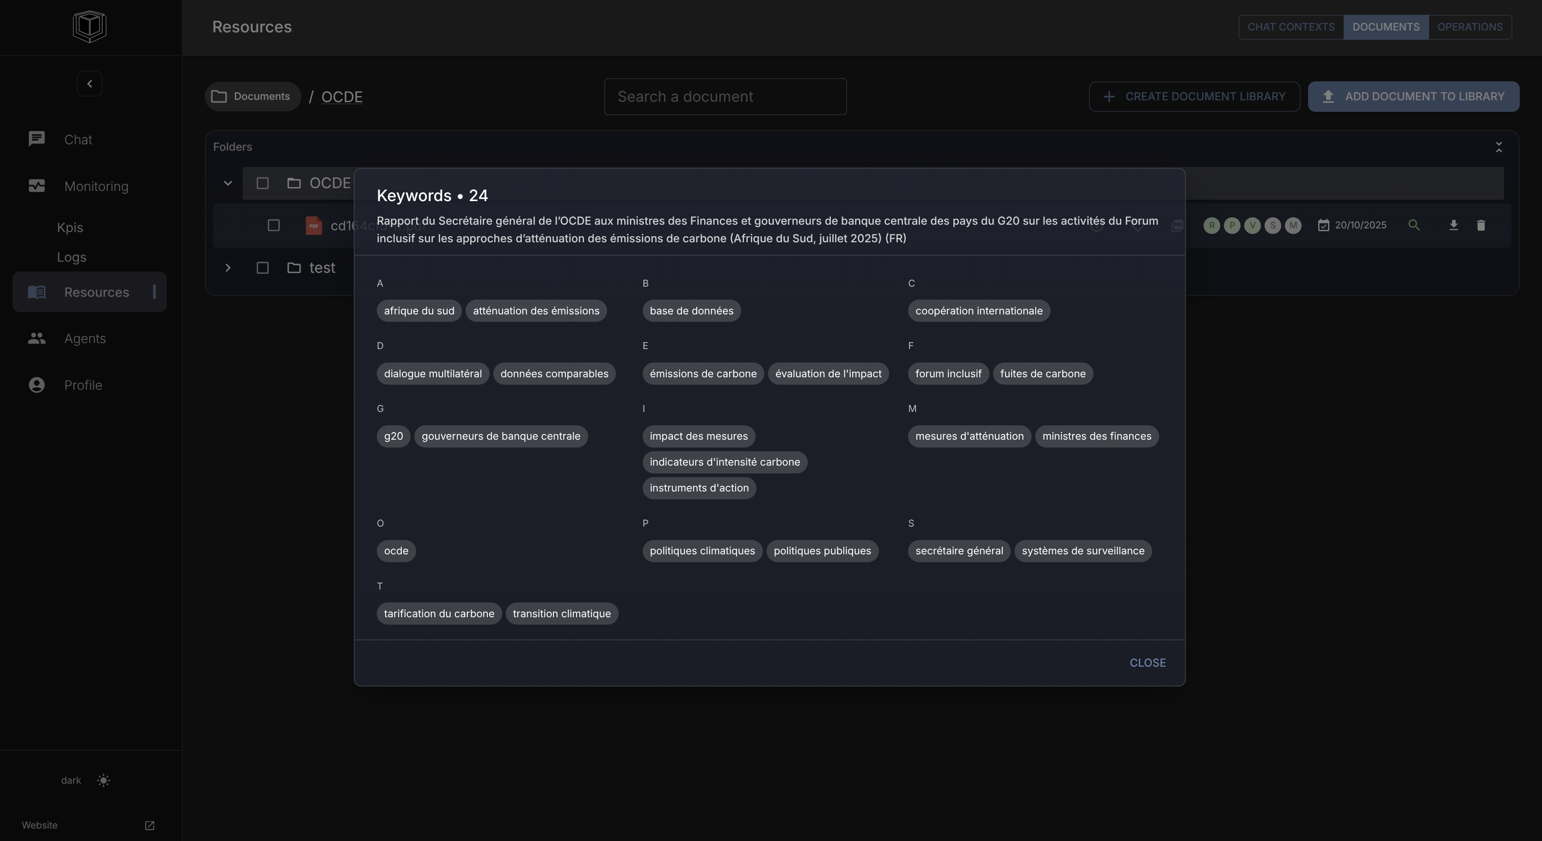Image resolution: width=1542 pixels, height=841 pixels.
Task: Download the PDF document via download icon
Action: click(x=1453, y=225)
